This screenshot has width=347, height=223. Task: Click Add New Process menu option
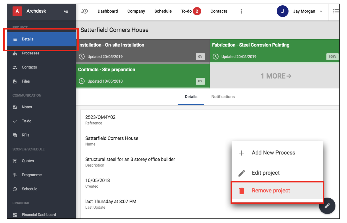[x=273, y=153]
